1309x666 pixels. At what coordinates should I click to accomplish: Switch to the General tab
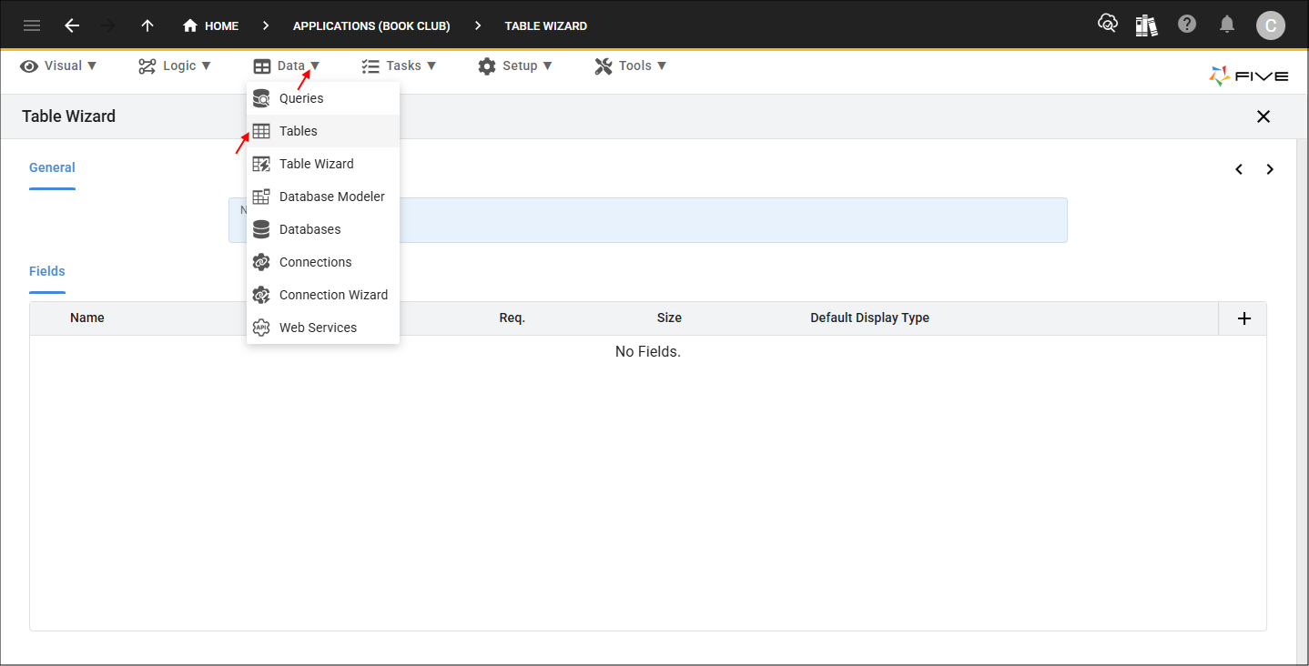click(52, 167)
